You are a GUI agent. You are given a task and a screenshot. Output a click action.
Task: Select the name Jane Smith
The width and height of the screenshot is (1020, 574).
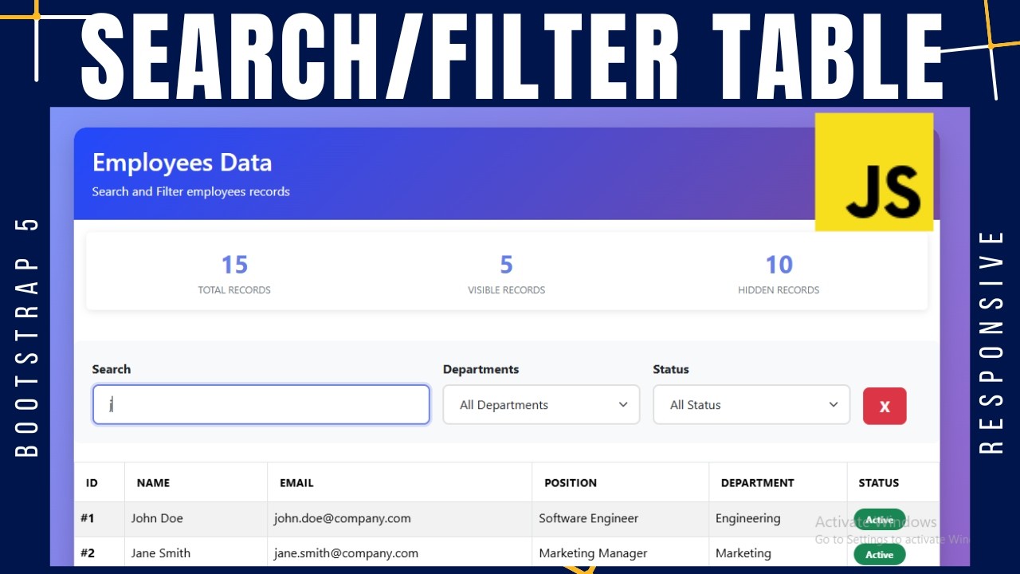pos(161,553)
